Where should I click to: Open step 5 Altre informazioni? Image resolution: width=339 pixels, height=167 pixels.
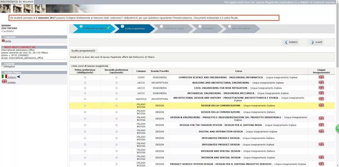click(241, 28)
